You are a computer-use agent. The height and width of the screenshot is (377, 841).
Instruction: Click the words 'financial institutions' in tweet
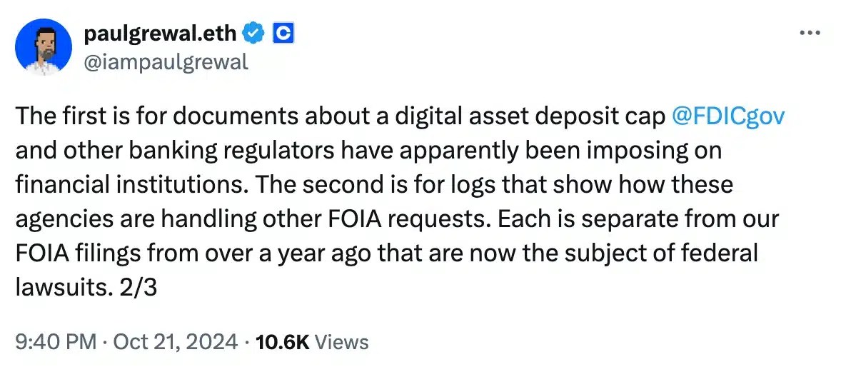point(113,185)
